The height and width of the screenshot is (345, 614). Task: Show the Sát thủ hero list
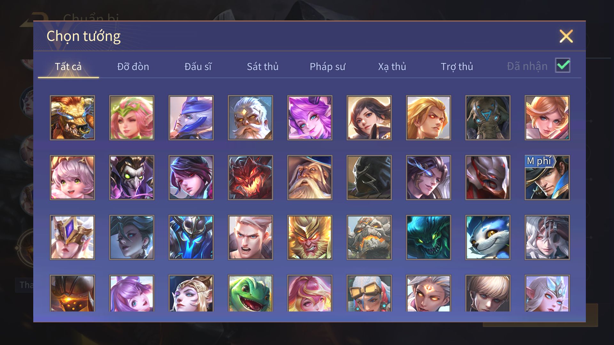[263, 66]
